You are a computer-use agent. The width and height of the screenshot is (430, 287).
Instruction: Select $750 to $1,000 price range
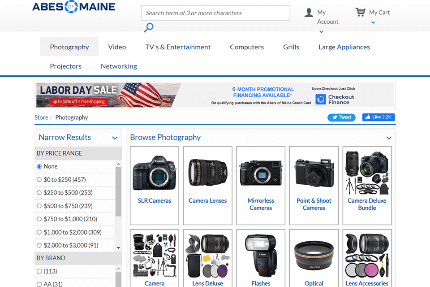tap(39, 219)
